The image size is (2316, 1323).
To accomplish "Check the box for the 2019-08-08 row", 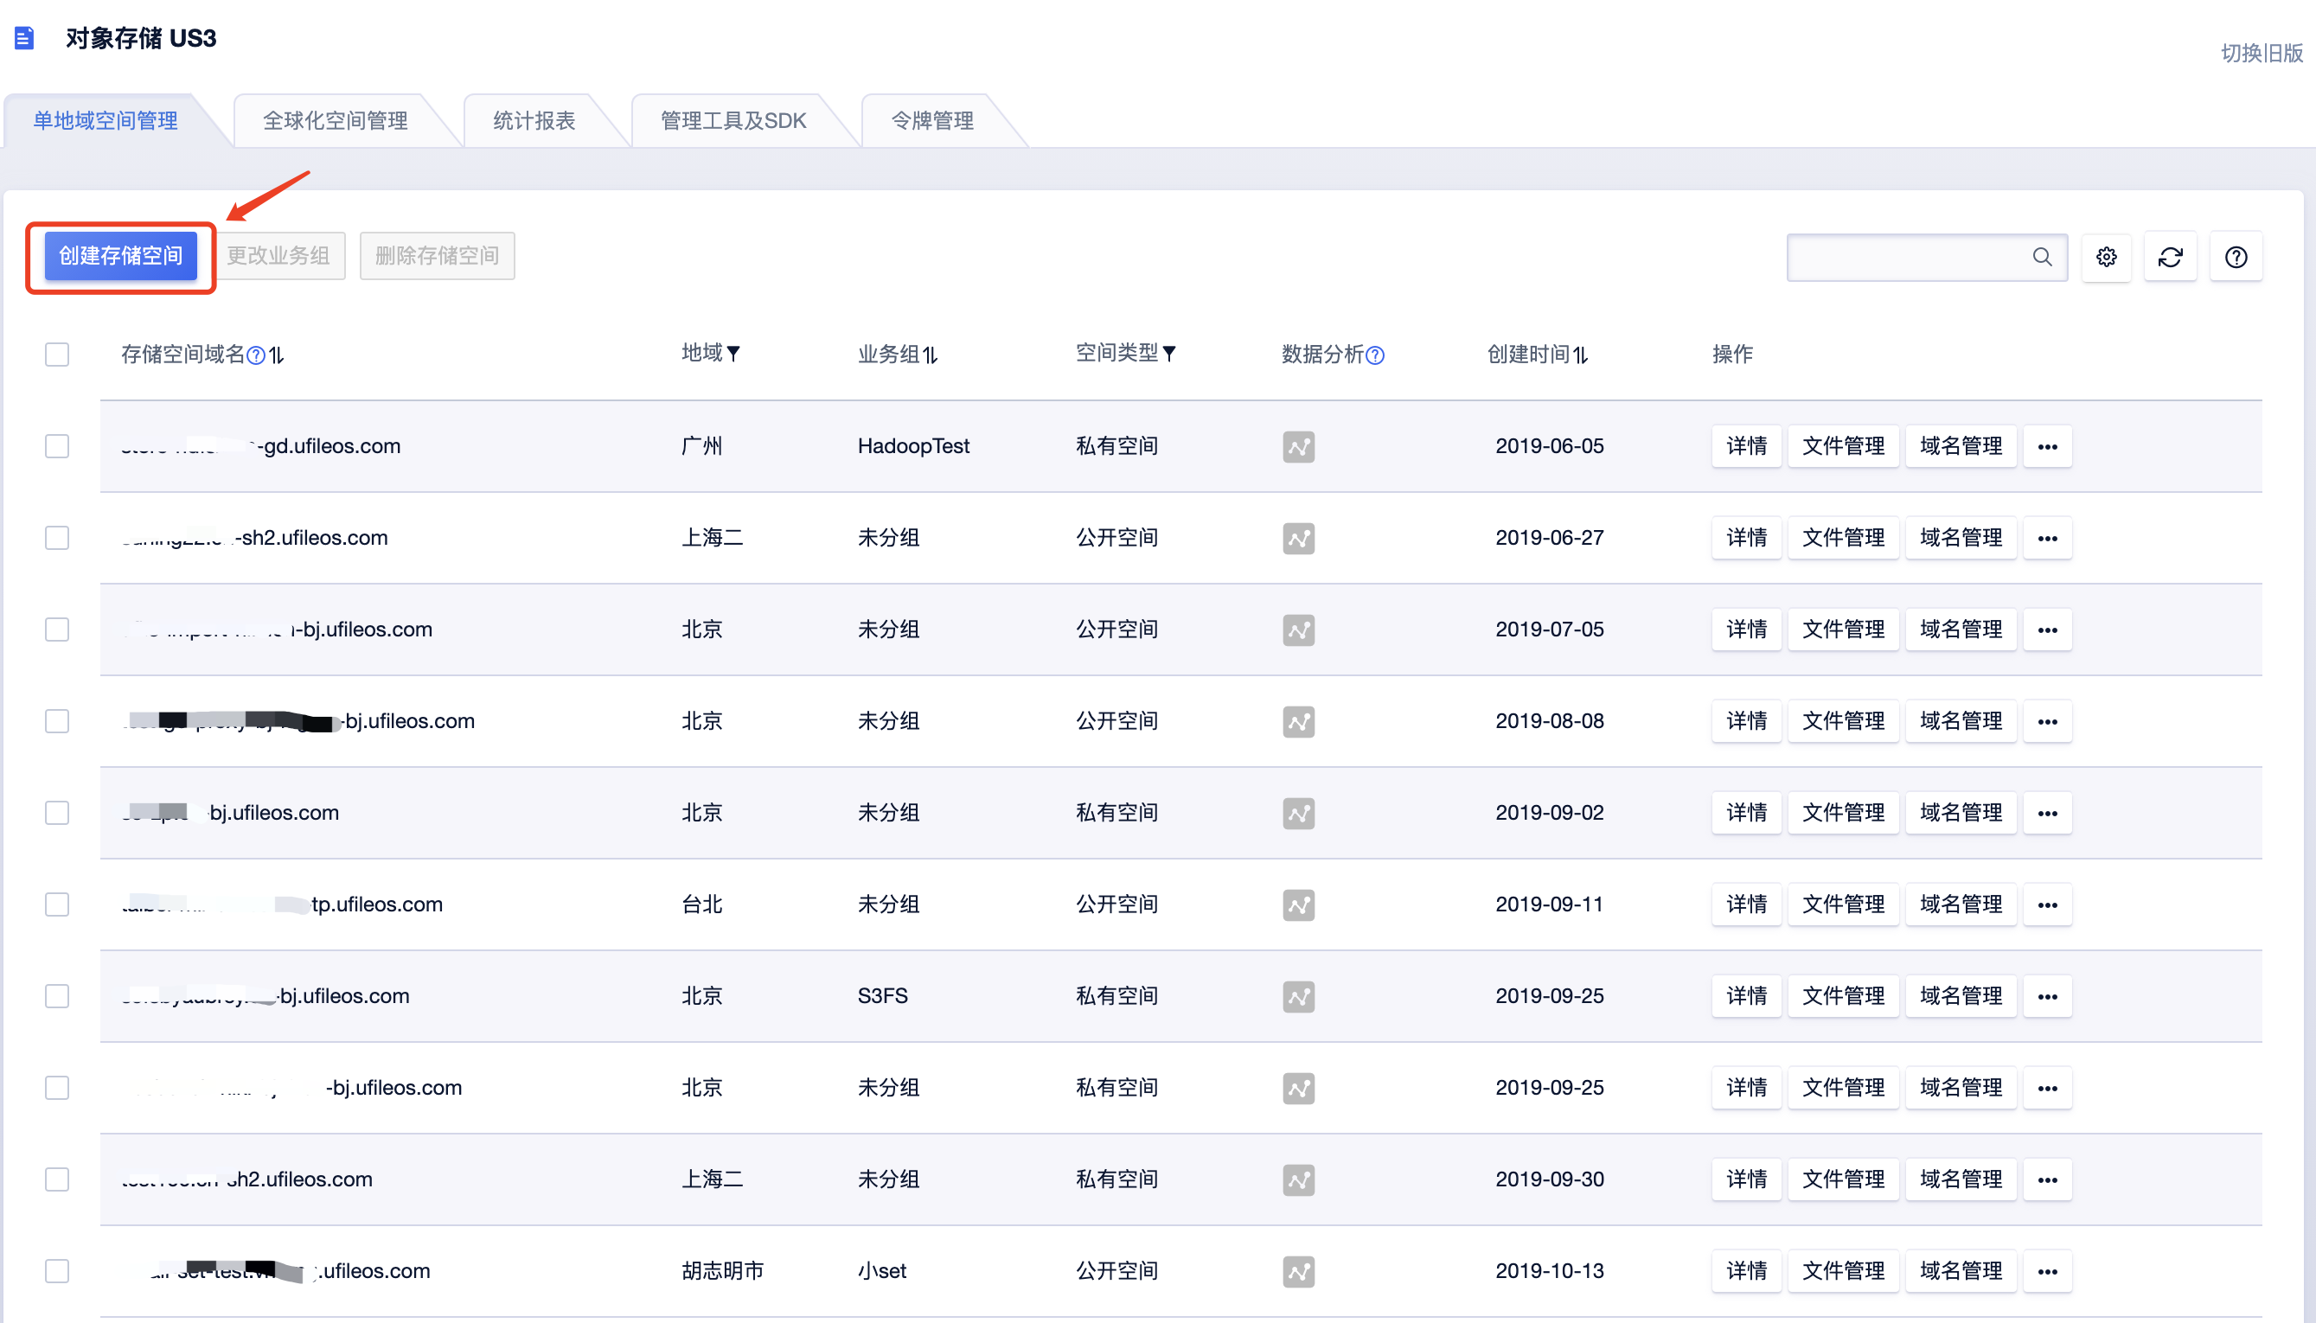I will pos(57,721).
